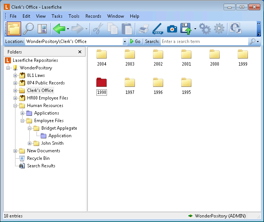
Task: Open dropdown next to export icon
Action: pos(195,29)
